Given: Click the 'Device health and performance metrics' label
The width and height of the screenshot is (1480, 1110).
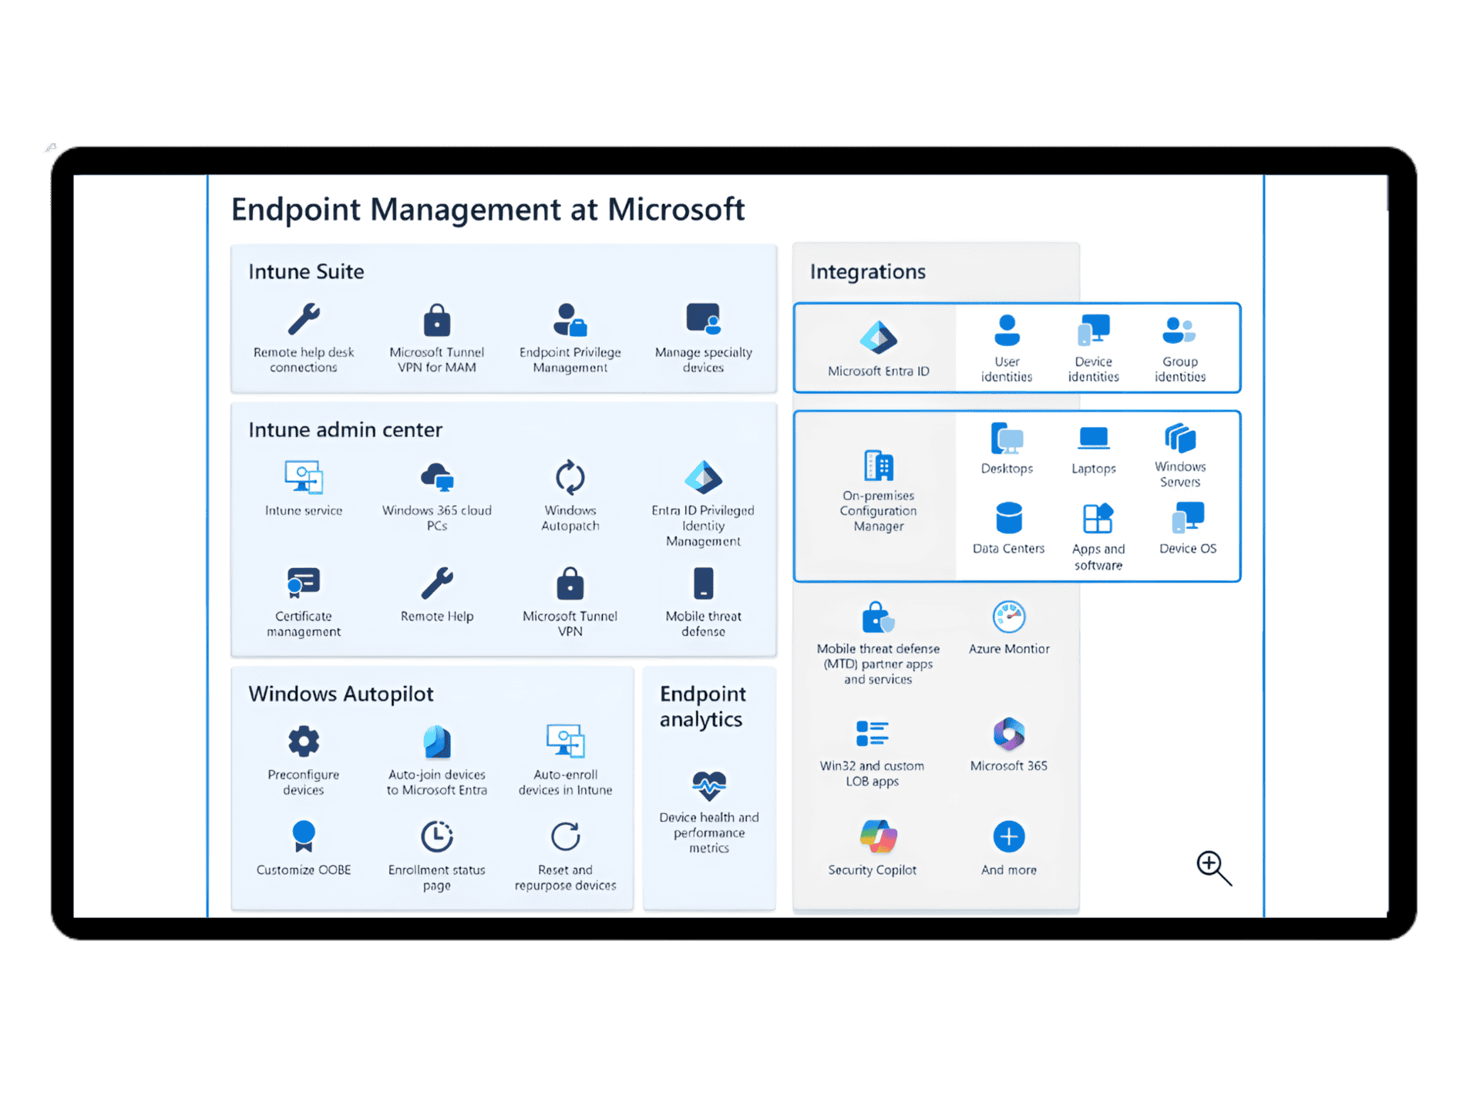Looking at the screenshot, I should (709, 832).
